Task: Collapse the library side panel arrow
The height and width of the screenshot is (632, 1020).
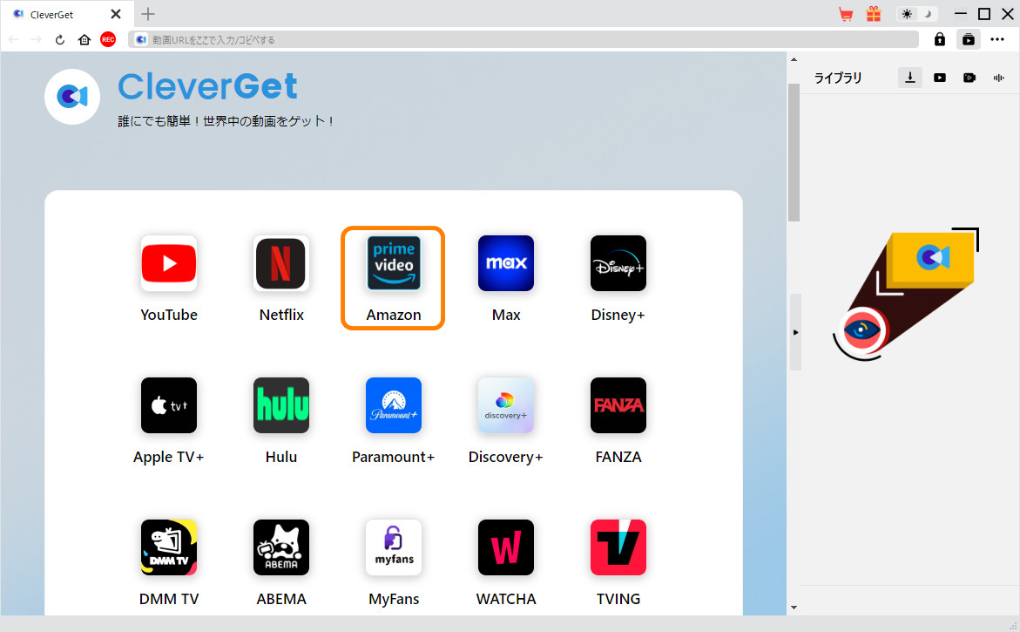Action: (795, 332)
